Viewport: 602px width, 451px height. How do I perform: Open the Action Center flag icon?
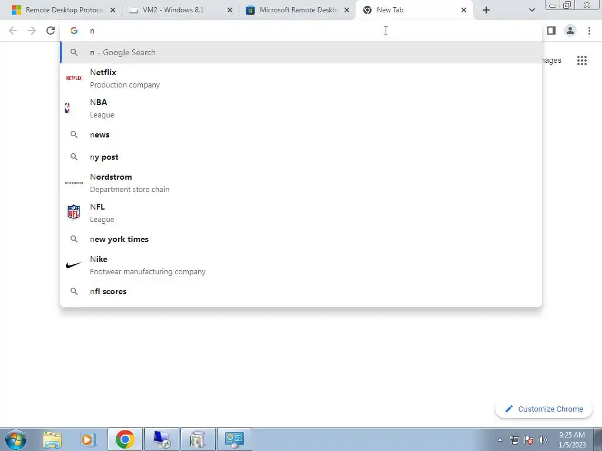[529, 440]
